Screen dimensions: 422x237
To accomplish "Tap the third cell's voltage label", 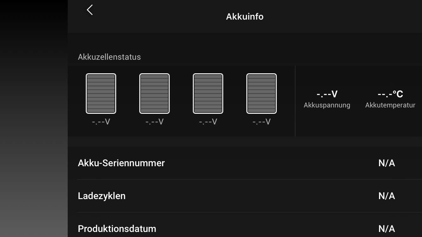I will (x=208, y=122).
